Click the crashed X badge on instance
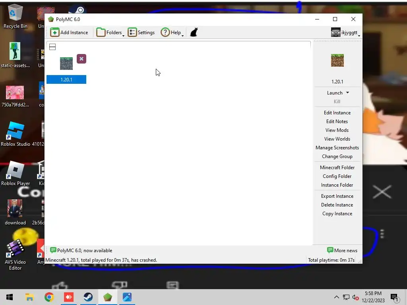 [x=81, y=59]
